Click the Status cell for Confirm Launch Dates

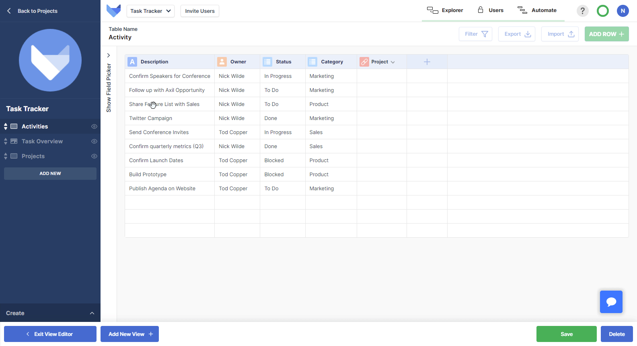[x=283, y=160]
